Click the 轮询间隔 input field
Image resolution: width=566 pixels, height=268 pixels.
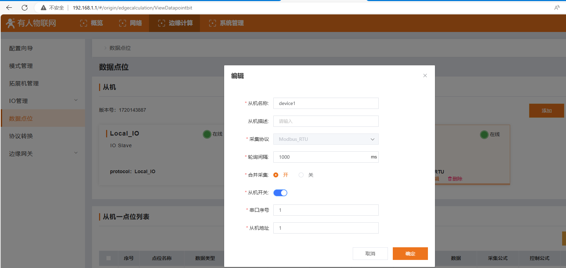pyautogui.click(x=321, y=157)
